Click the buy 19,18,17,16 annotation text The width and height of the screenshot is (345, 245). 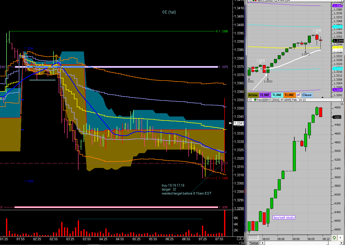[173, 186]
